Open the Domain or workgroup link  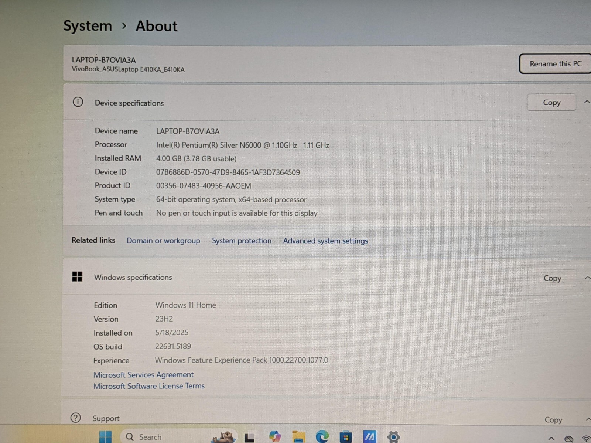click(x=163, y=241)
